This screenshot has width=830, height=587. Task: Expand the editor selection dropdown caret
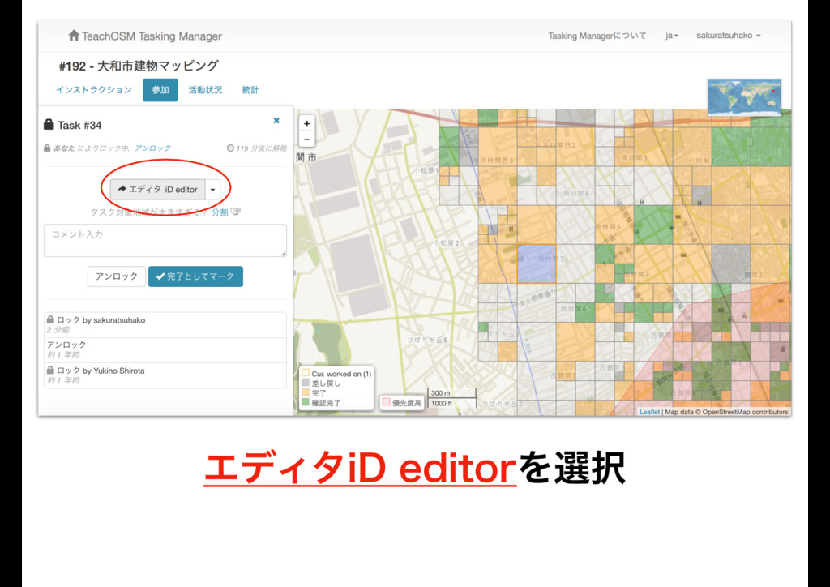click(212, 189)
